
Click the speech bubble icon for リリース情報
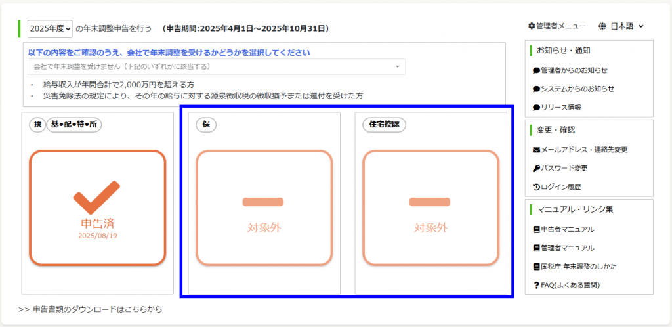(x=536, y=108)
